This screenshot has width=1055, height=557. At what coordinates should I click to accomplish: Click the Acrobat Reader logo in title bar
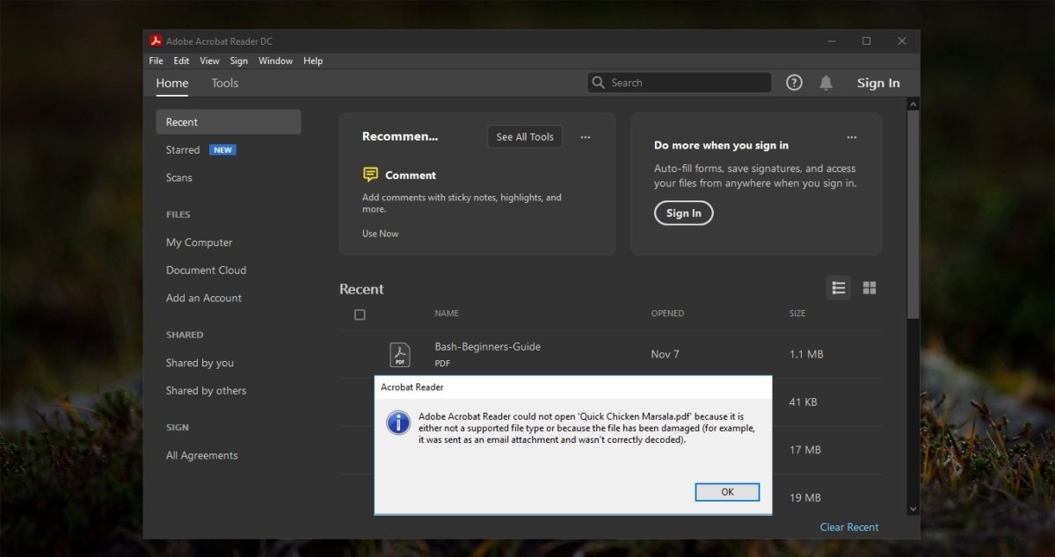156,40
